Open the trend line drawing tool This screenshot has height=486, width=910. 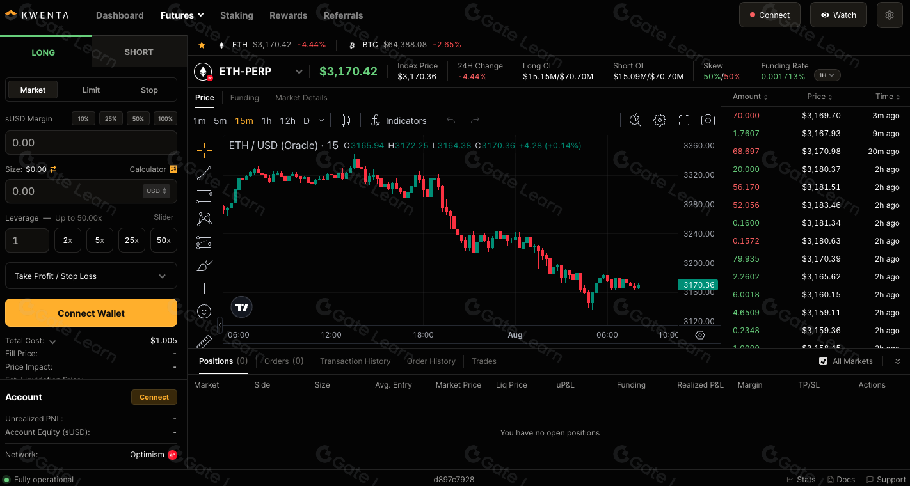pyautogui.click(x=204, y=173)
